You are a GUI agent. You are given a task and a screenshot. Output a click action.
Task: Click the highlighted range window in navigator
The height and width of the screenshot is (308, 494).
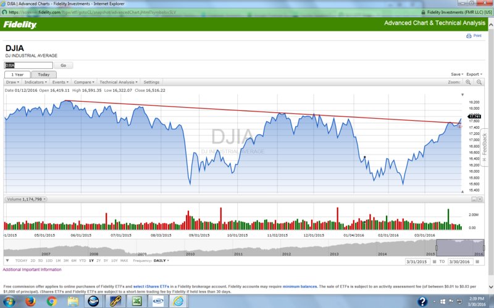coord(460,248)
